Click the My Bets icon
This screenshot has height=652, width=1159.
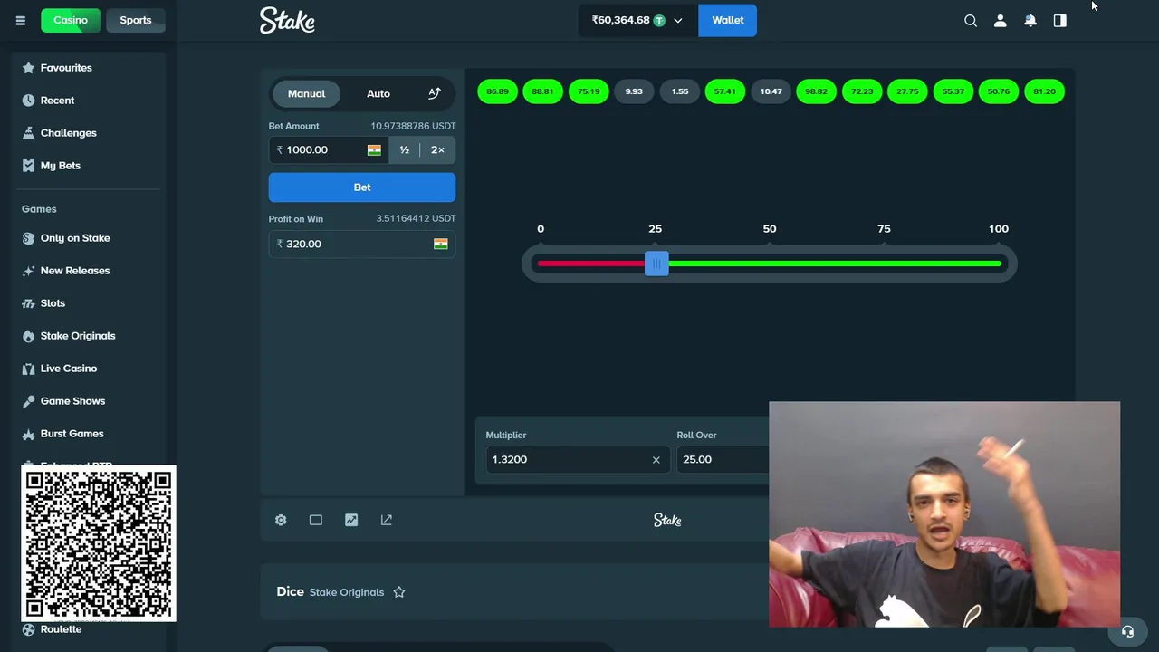click(28, 166)
